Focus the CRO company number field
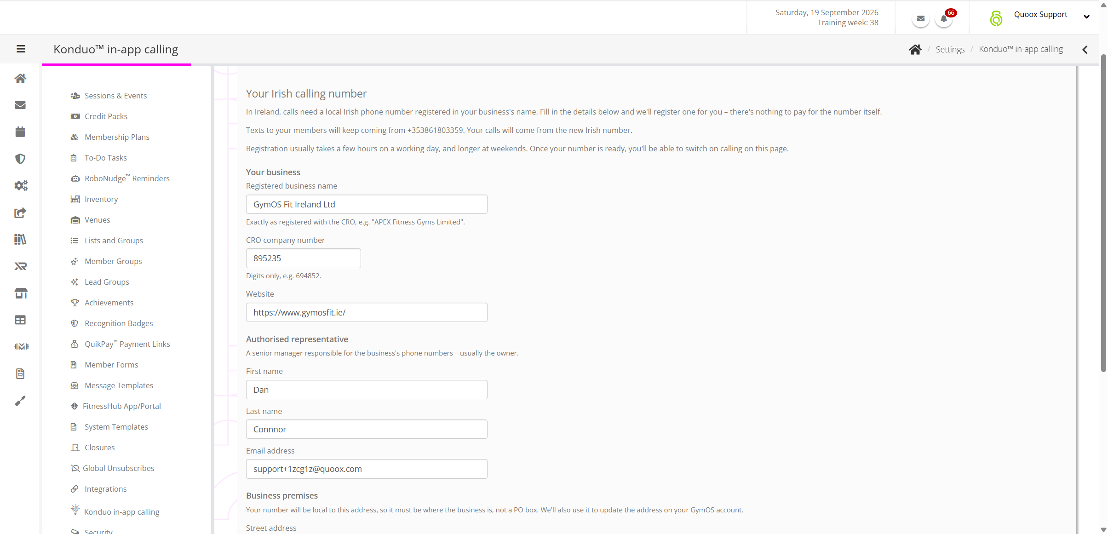The image size is (1108, 534). (x=304, y=258)
